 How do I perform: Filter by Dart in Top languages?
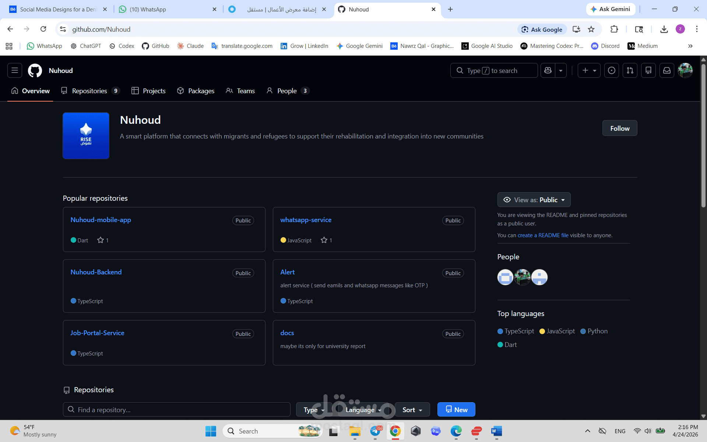pos(507,345)
